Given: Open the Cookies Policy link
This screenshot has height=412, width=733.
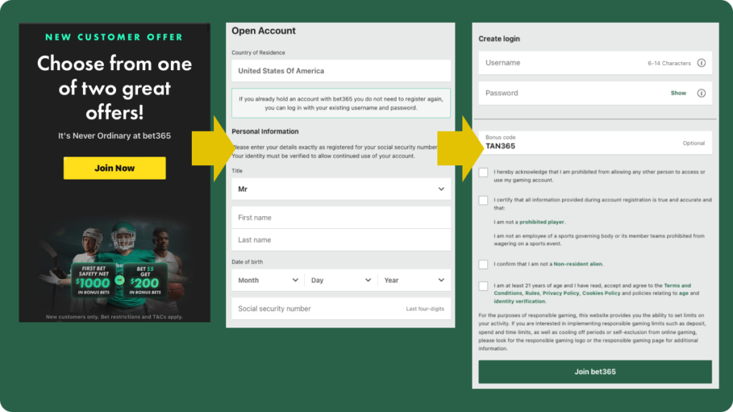Looking at the screenshot, I should [x=601, y=293].
